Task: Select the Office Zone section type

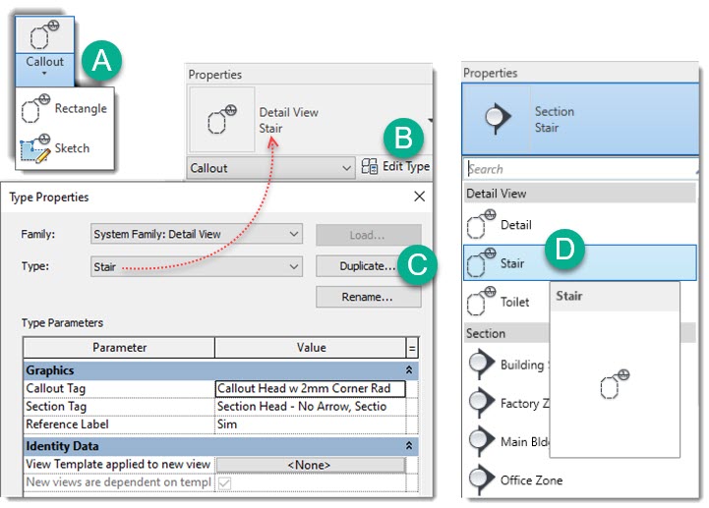Action: pyautogui.click(x=531, y=480)
